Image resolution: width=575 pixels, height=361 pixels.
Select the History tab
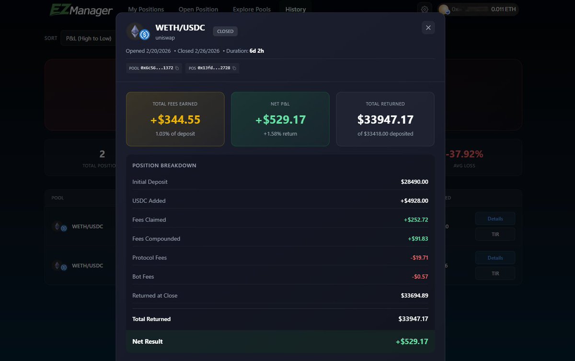[296, 9]
